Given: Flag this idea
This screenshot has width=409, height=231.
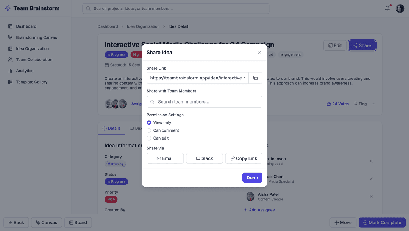Looking at the screenshot, I should click(x=360, y=104).
